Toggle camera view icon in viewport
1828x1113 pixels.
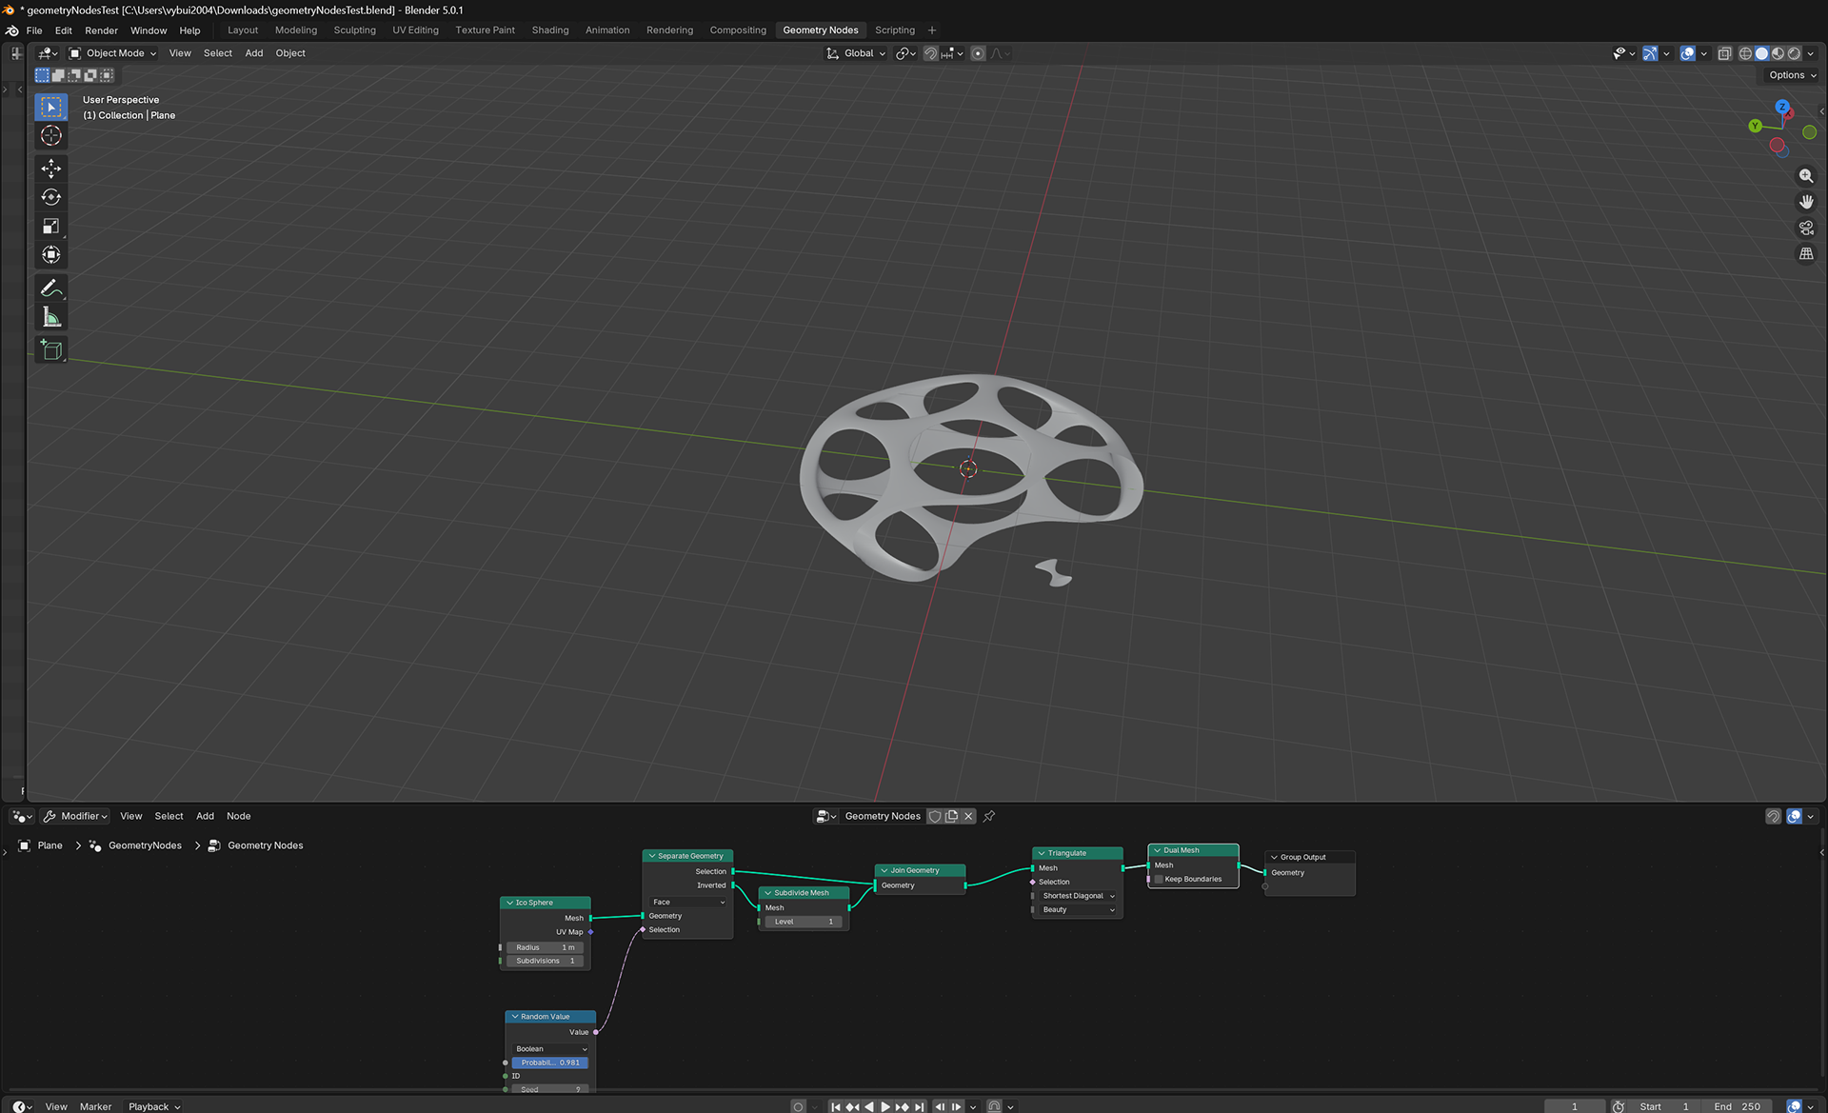(x=1806, y=228)
